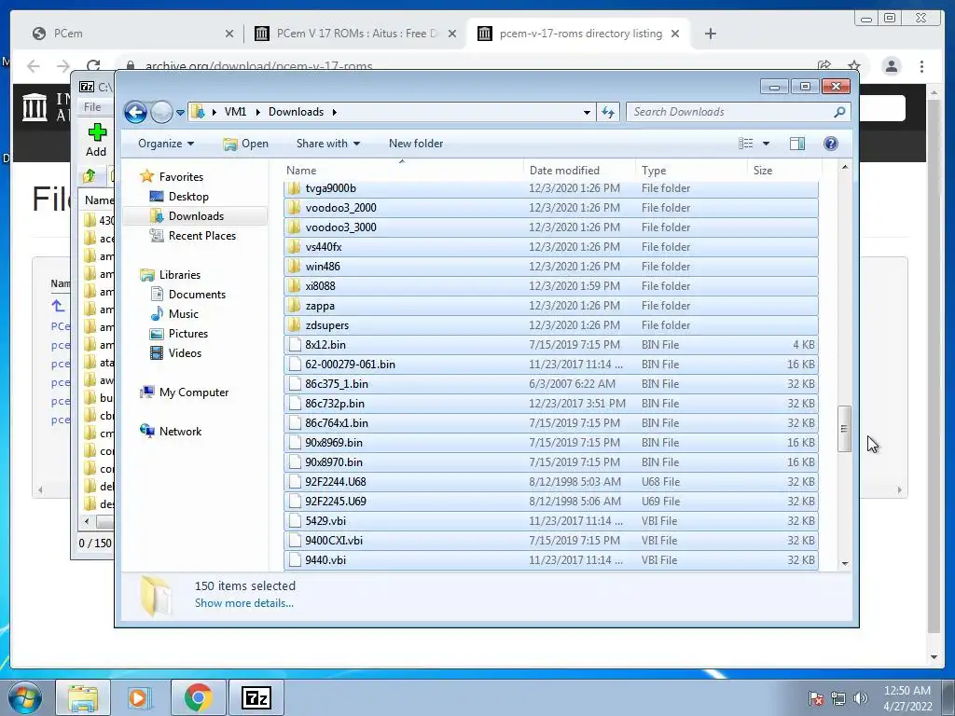Select the voodoo3_2000 folder

550,208
